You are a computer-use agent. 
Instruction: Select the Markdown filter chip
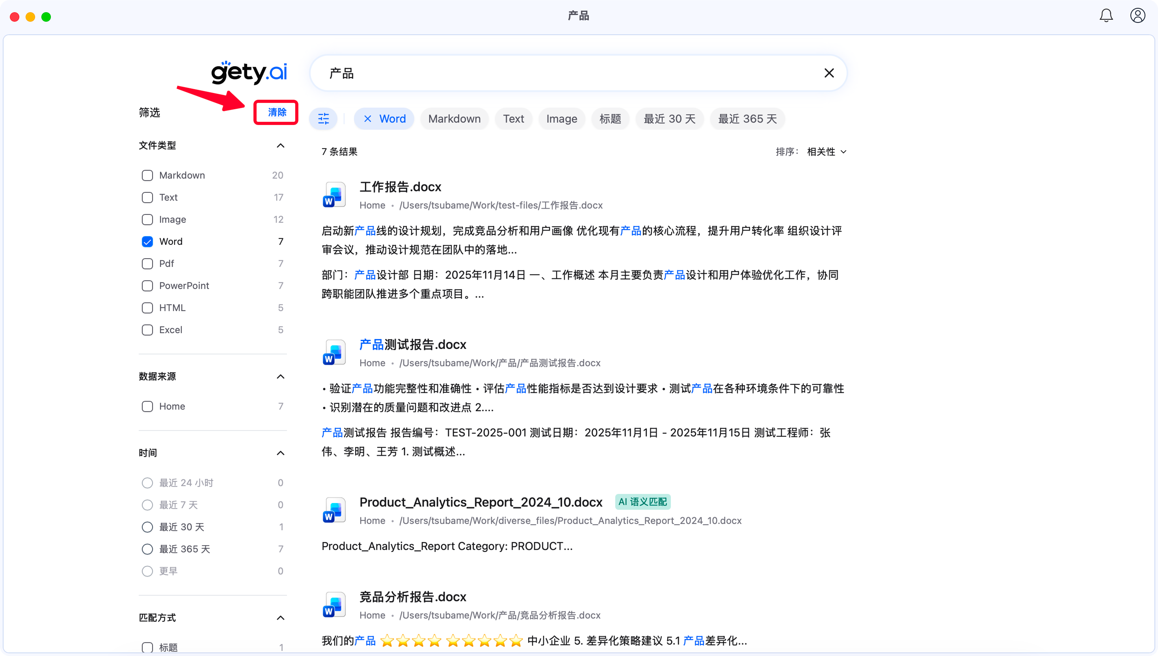[454, 119]
